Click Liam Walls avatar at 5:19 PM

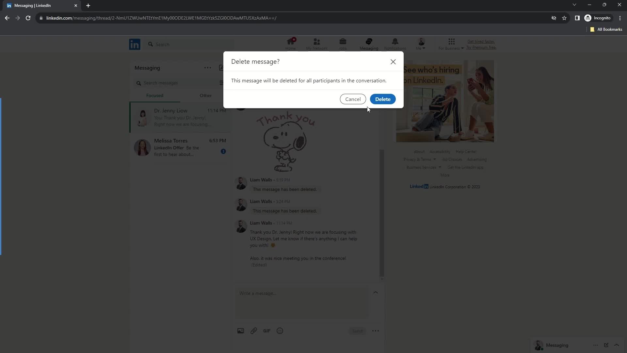pyautogui.click(x=241, y=183)
